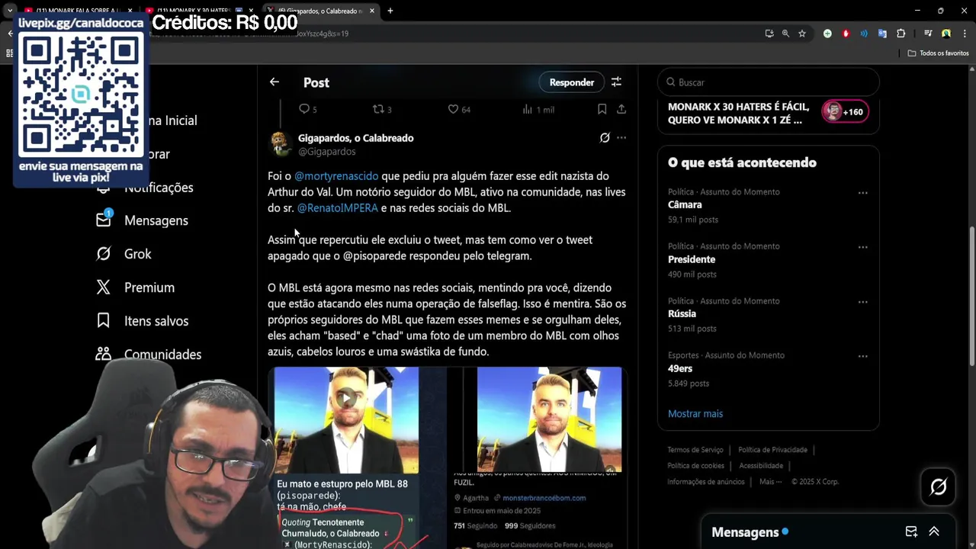The image size is (976, 549).
Task: Open the Chrome profile avatar
Action: click(946, 34)
